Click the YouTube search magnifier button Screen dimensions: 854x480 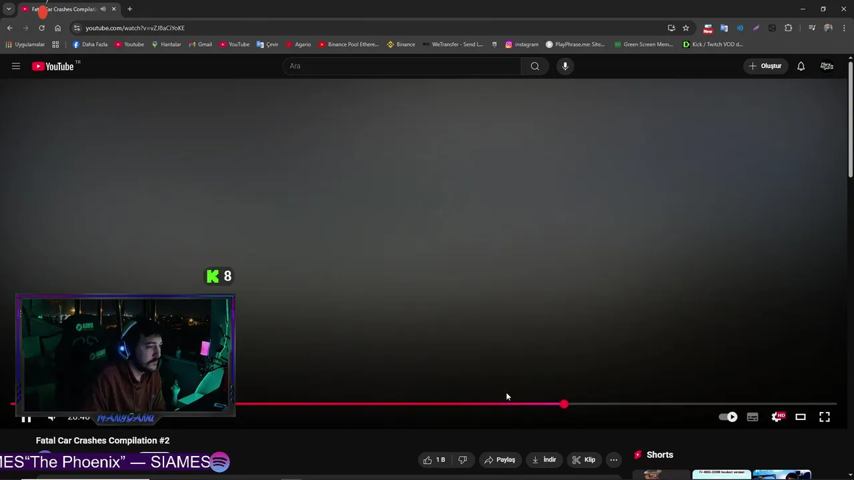534,66
